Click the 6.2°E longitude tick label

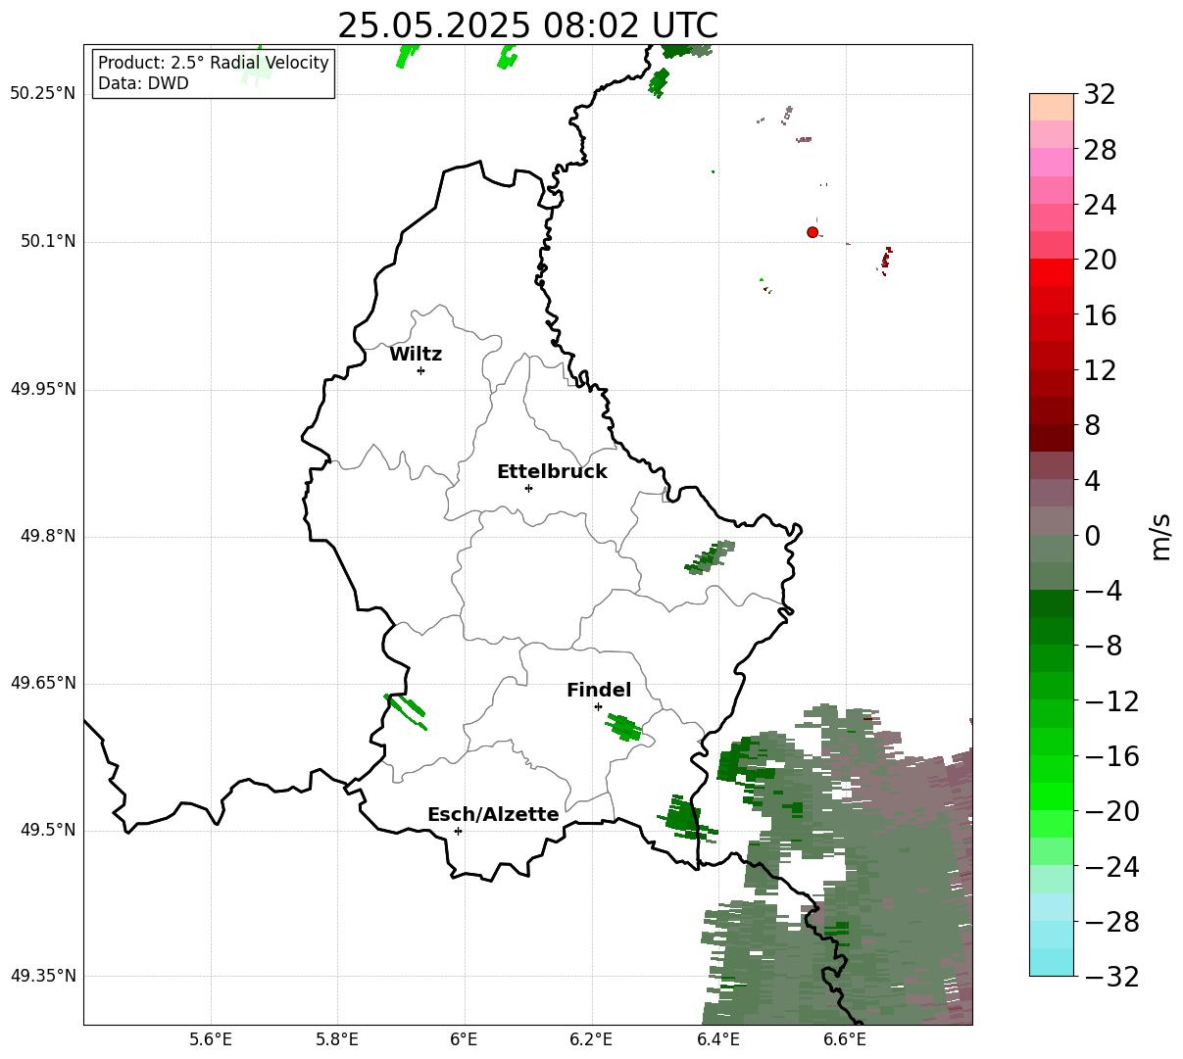point(591,1039)
